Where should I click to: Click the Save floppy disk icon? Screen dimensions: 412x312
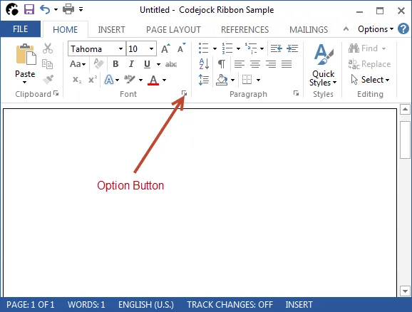point(29,10)
